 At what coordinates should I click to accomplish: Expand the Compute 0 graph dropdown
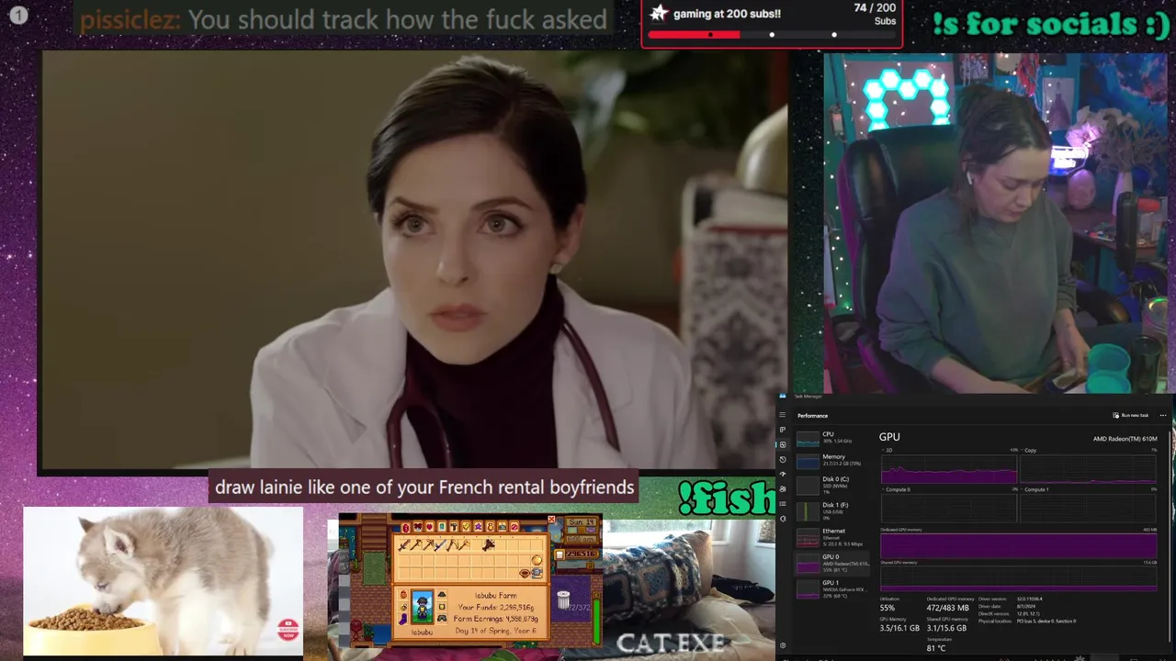(x=896, y=489)
